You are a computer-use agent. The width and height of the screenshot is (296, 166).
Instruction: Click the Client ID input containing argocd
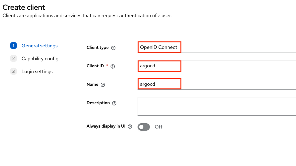coord(217,66)
